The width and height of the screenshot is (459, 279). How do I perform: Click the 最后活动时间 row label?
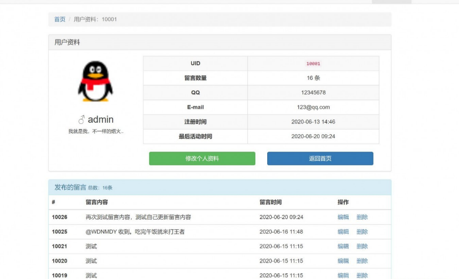coord(195,136)
